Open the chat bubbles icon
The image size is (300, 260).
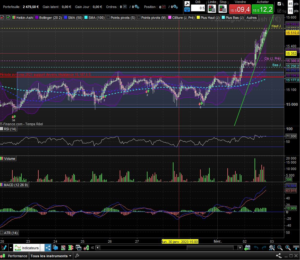tap(55, 248)
